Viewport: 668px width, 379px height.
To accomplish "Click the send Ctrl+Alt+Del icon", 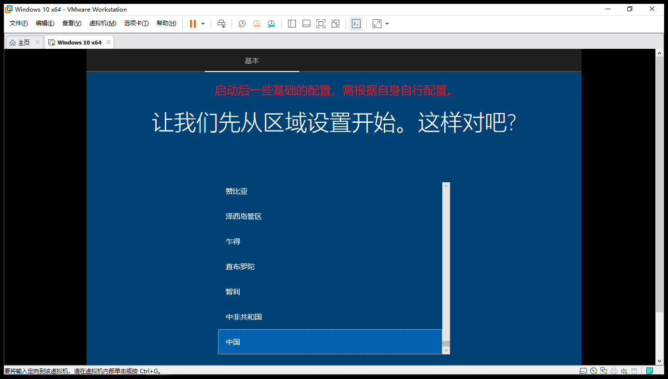I will pos(221,24).
